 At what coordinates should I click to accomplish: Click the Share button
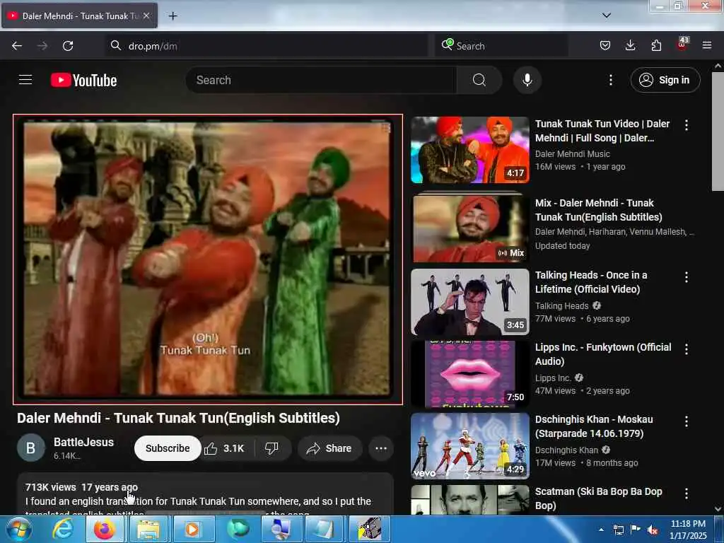tap(329, 448)
